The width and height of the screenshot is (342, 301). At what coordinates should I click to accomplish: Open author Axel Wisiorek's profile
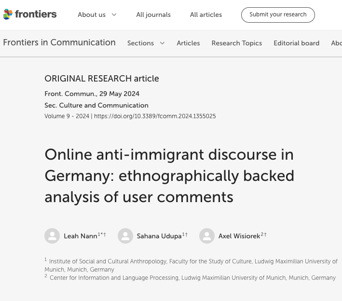(239, 236)
